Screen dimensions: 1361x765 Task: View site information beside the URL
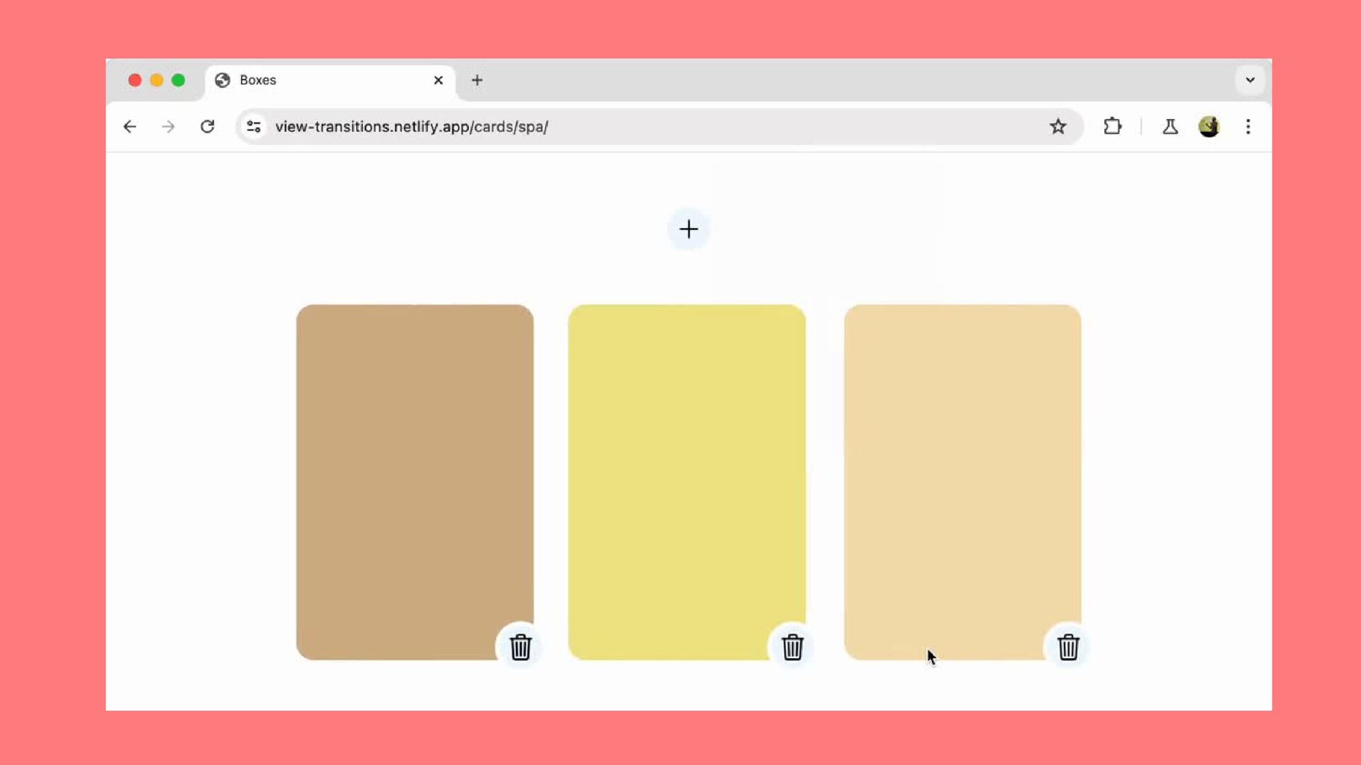[x=254, y=127]
